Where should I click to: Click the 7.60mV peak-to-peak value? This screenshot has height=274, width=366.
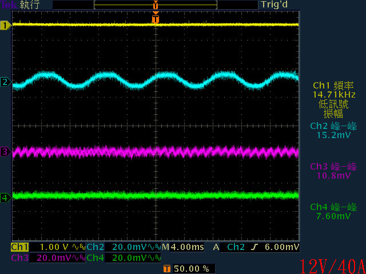[x=333, y=216]
